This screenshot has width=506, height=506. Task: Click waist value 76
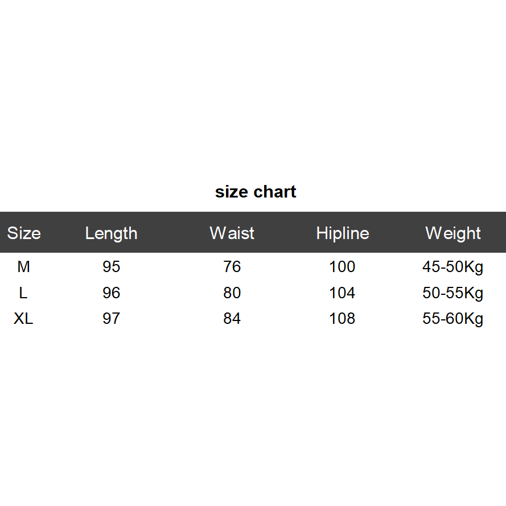click(232, 266)
